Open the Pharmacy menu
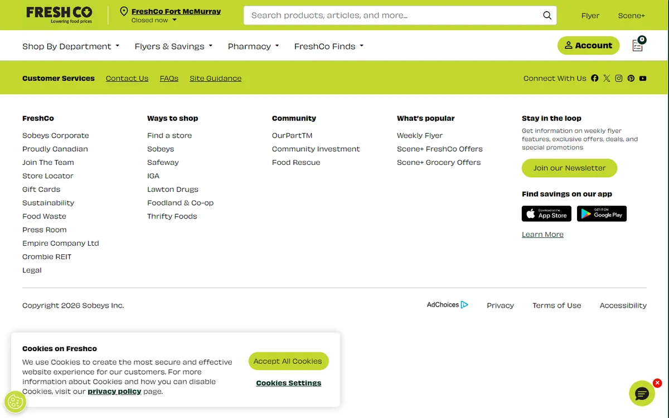 coord(253,46)
